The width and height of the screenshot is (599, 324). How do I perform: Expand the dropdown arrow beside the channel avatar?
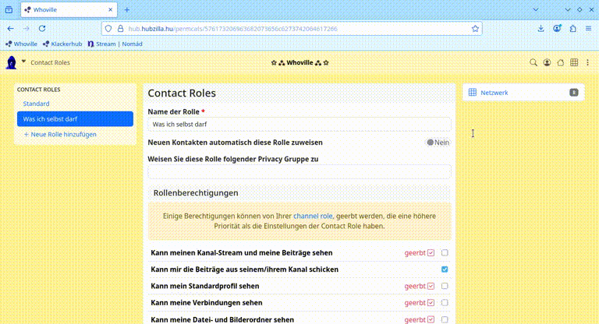coord(23,62)
